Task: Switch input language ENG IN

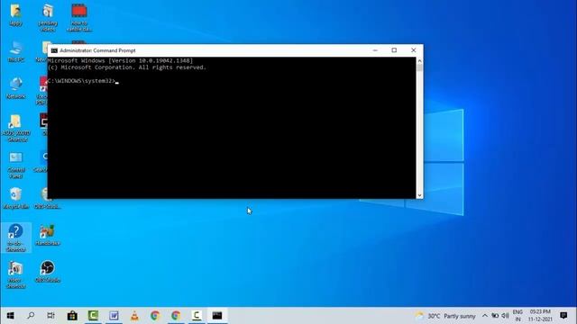Action: pos(517,316)
